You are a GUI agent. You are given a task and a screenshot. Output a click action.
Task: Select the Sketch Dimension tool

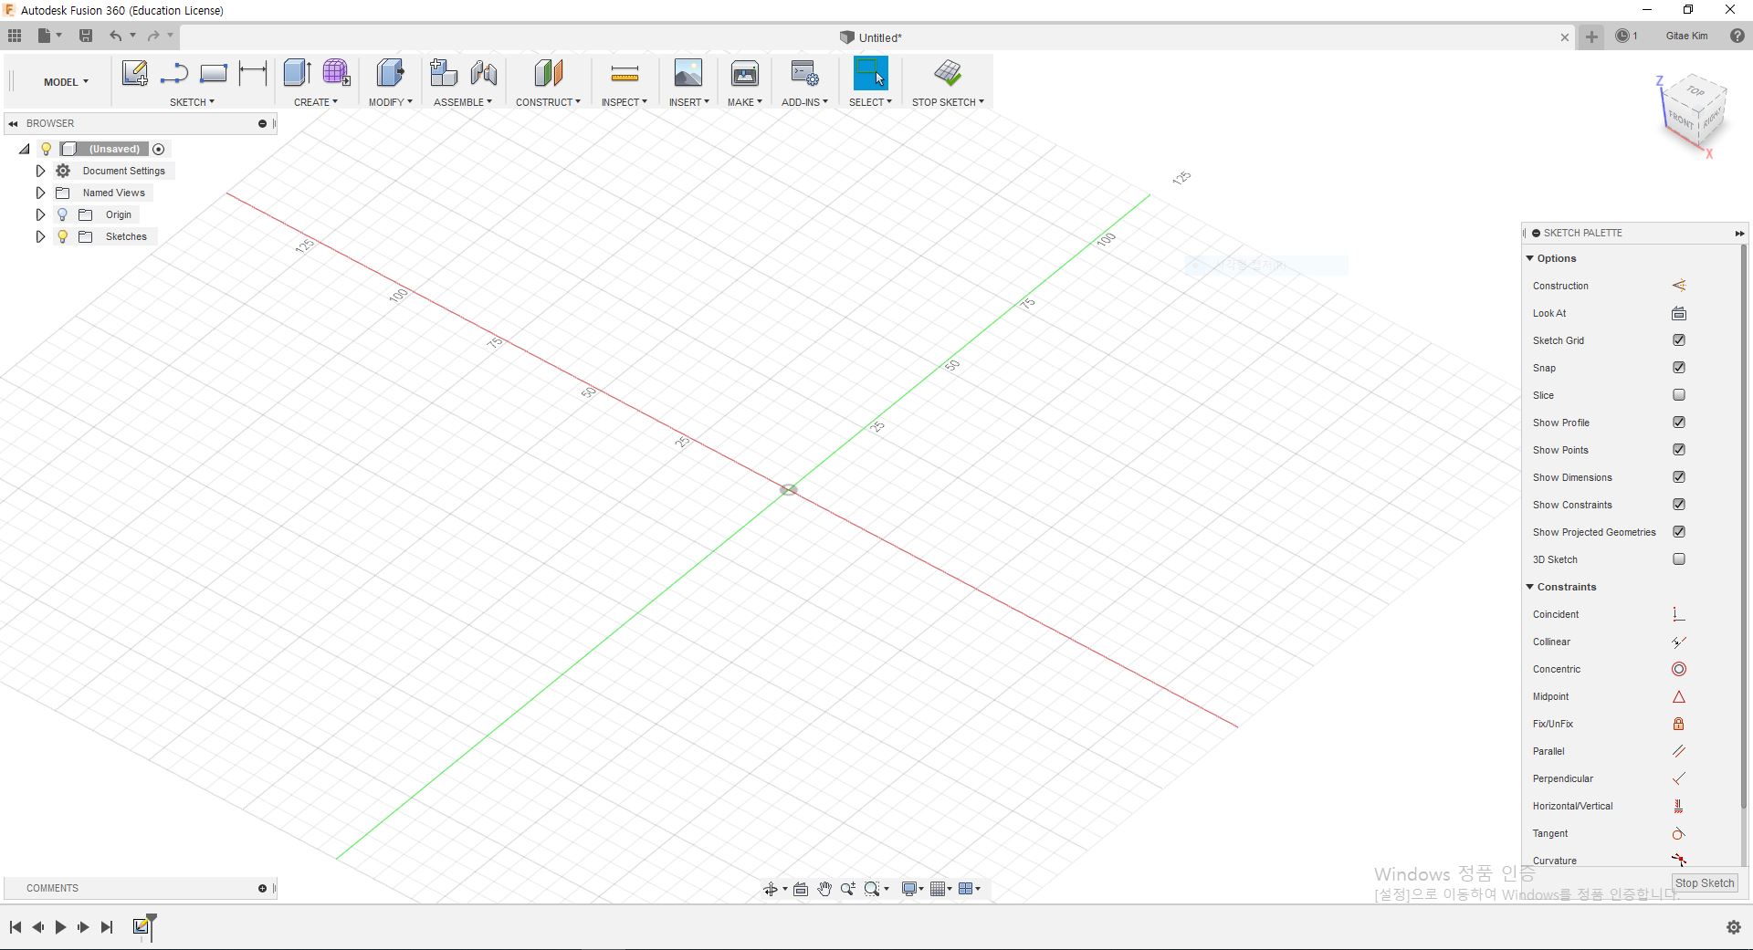253,73
